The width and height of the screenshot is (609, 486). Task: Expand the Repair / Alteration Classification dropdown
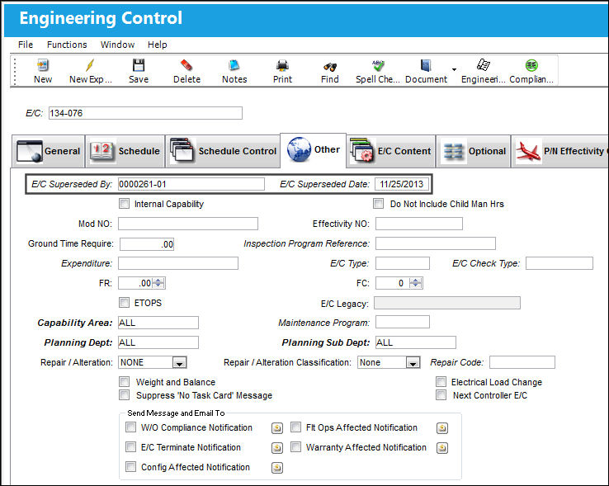(413, 363)
